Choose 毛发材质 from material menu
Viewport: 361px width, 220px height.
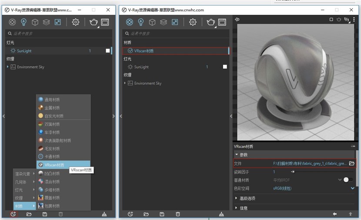click(64, 148)
